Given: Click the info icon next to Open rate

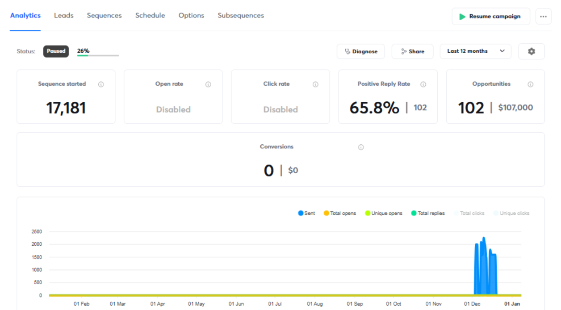Looking at the screenshot, I should point(208,84).
